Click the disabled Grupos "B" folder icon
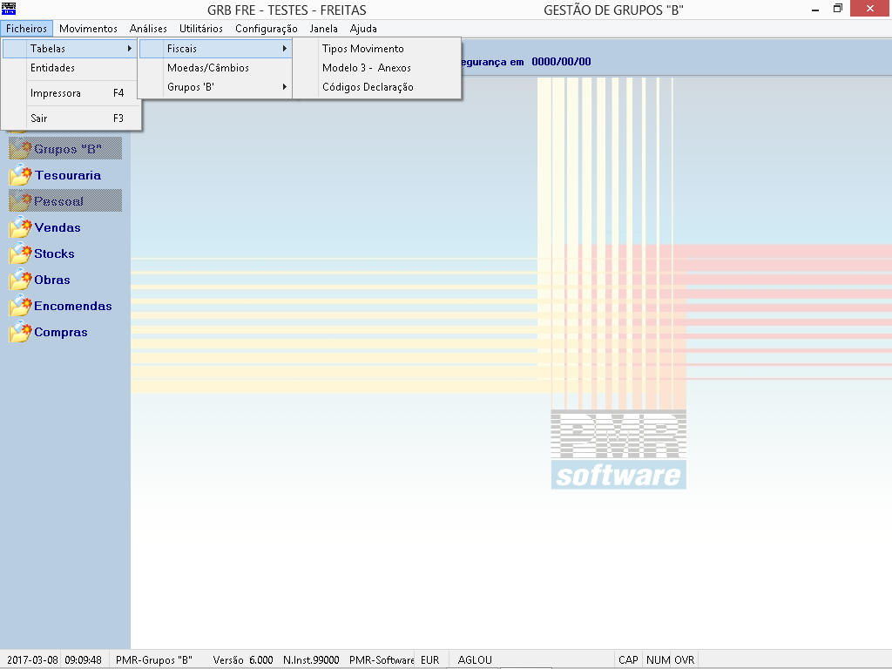This screenshot has height=669, width=892. click(21, 149)
